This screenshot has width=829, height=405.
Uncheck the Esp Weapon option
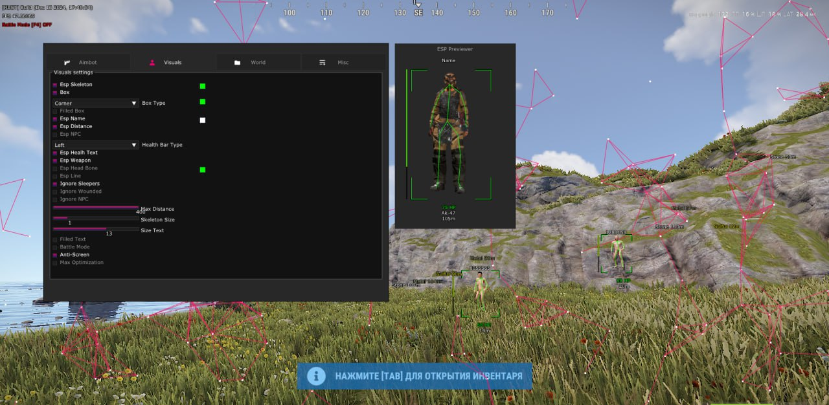(55, 160)
